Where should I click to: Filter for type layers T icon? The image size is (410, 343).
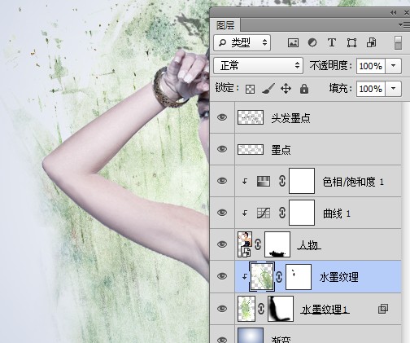coord(332,42)
